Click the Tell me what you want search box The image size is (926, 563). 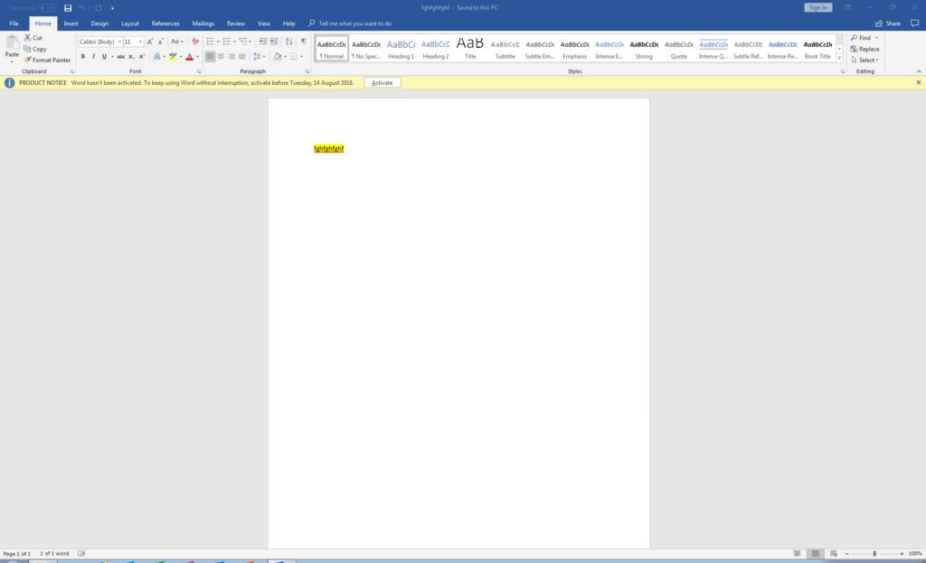coord(354,23)
